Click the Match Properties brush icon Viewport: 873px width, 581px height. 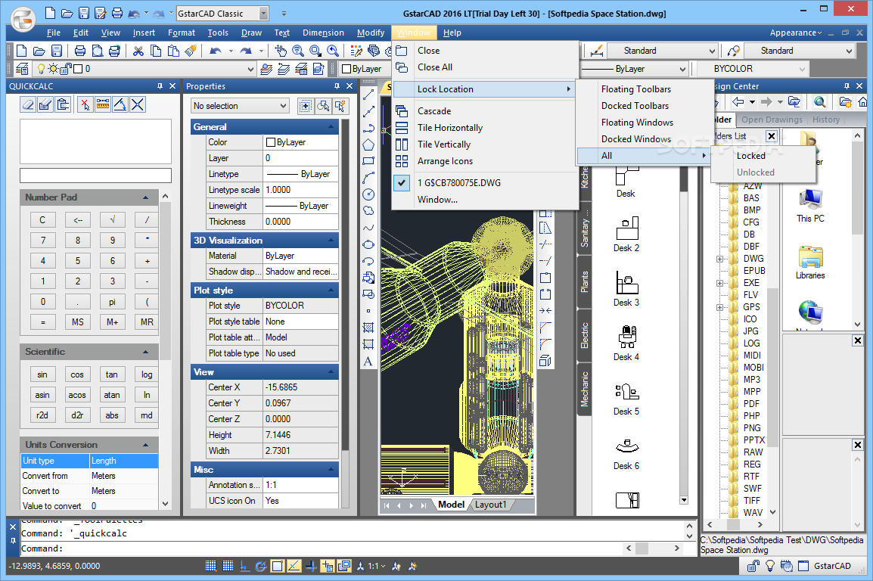pyautogui.click(x=191, y=51)
